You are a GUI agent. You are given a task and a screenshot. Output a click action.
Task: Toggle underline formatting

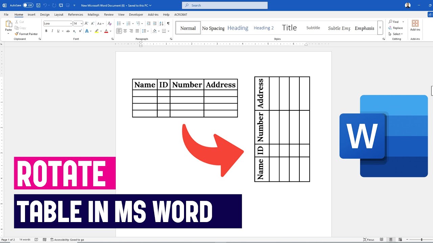(58, 31)
